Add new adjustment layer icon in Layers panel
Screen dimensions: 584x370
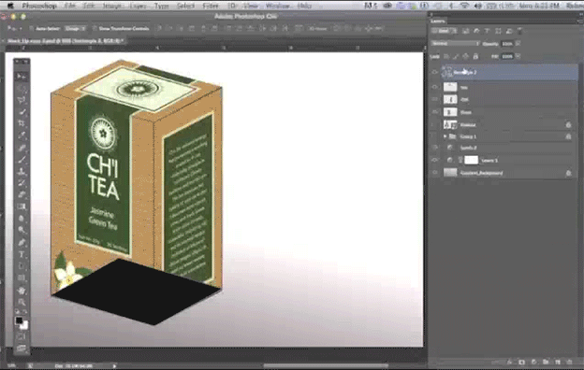533,362
